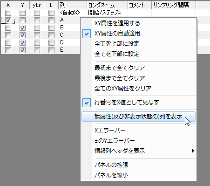
Task: Uncheck the Y checkbox for column C
Action: point(22,35)
